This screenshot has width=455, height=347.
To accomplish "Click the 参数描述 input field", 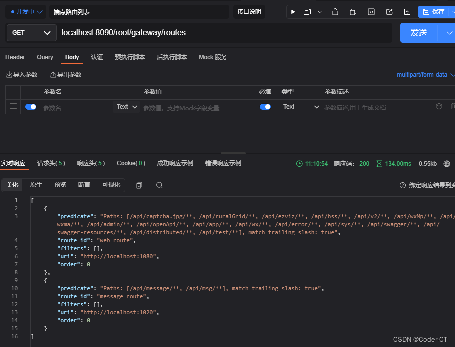I will click(x=376, y=108).
